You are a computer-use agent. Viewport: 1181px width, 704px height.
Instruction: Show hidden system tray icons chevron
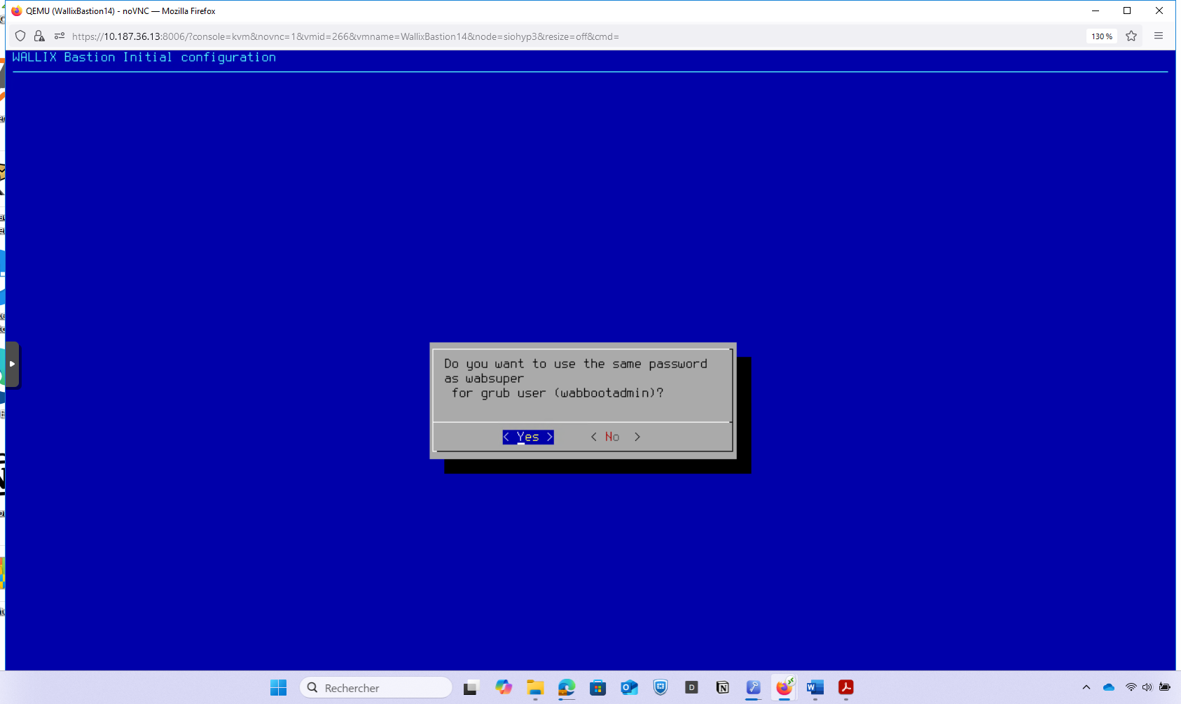[x=1086, y=687]
